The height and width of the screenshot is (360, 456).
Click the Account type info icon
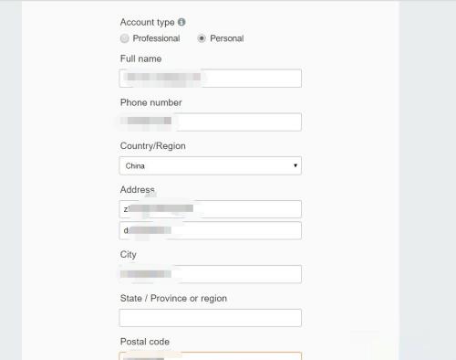click(181, 22)
